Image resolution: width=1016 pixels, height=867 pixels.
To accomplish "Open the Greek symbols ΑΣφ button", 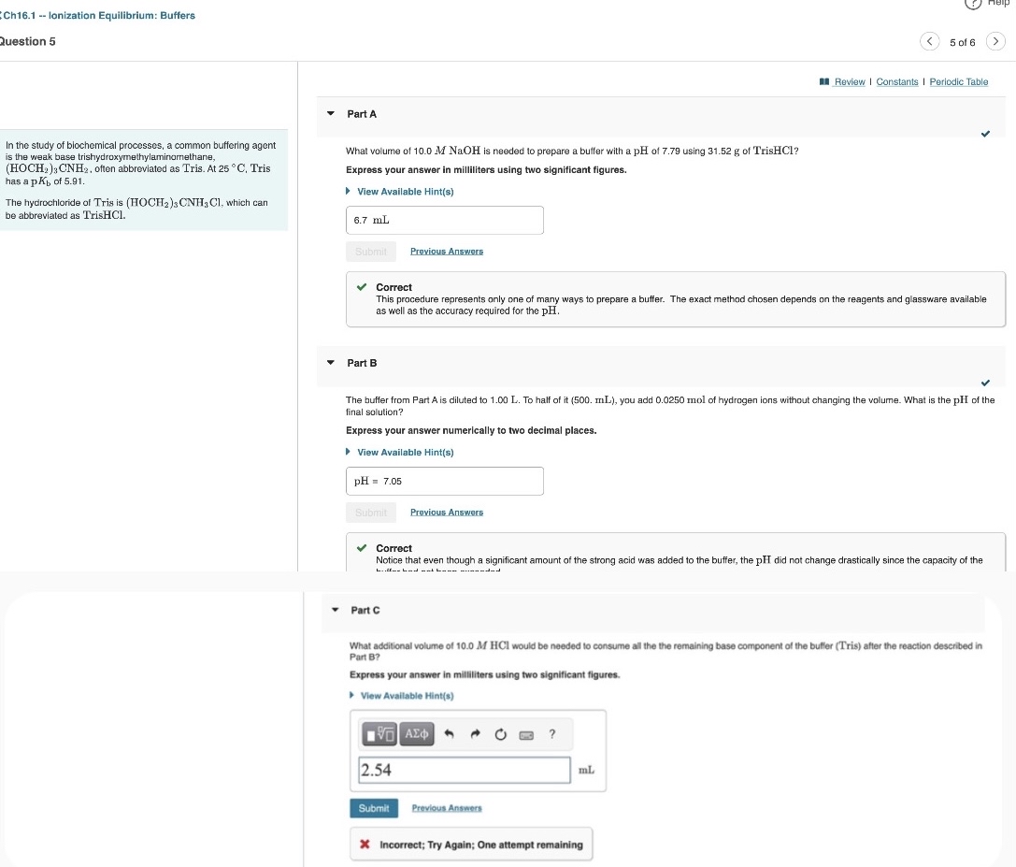I will tap(417, 734).
